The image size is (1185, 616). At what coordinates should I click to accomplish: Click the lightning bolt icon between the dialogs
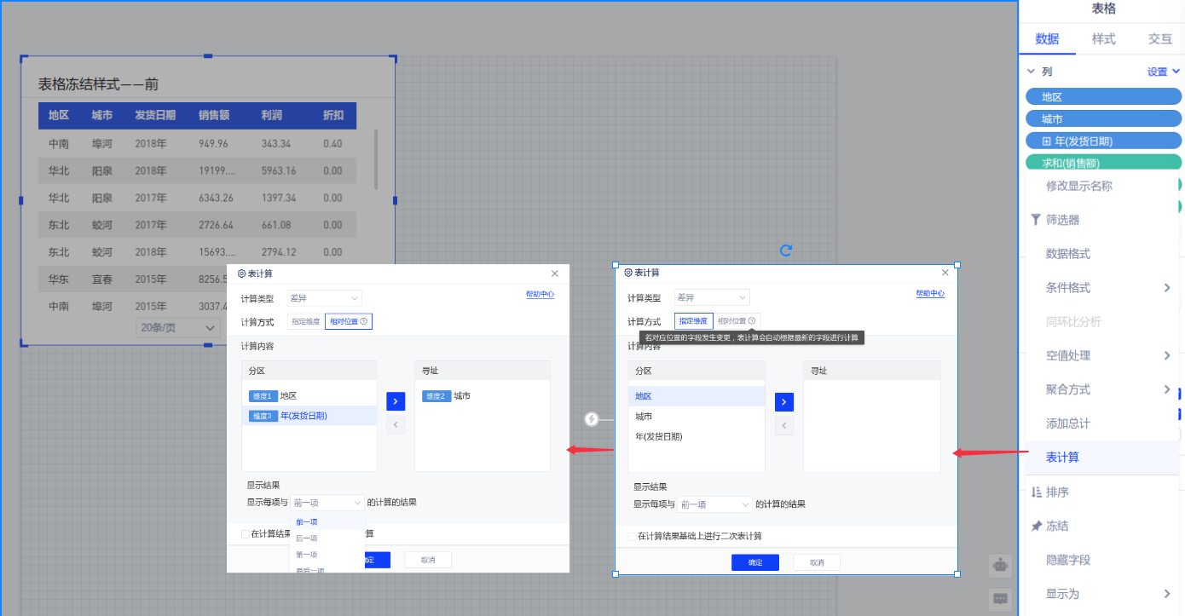(592, 419)
